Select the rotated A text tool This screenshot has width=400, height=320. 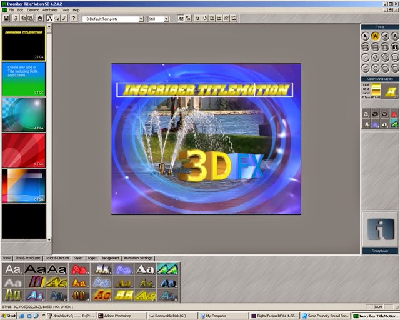pyautogui.click(x=385, y=36)
